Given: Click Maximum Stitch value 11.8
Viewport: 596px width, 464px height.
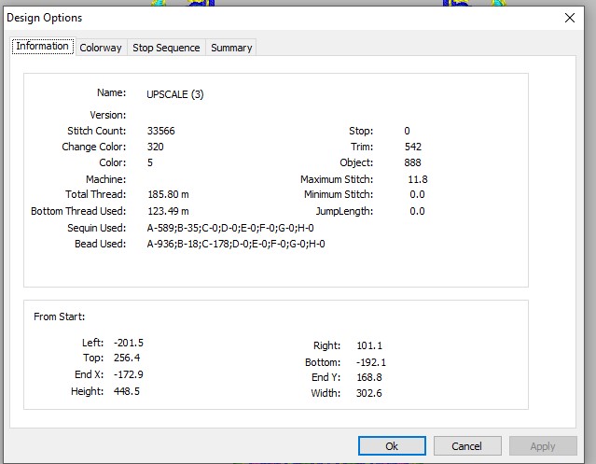Looking at the screenshot, I should [418, 179].
